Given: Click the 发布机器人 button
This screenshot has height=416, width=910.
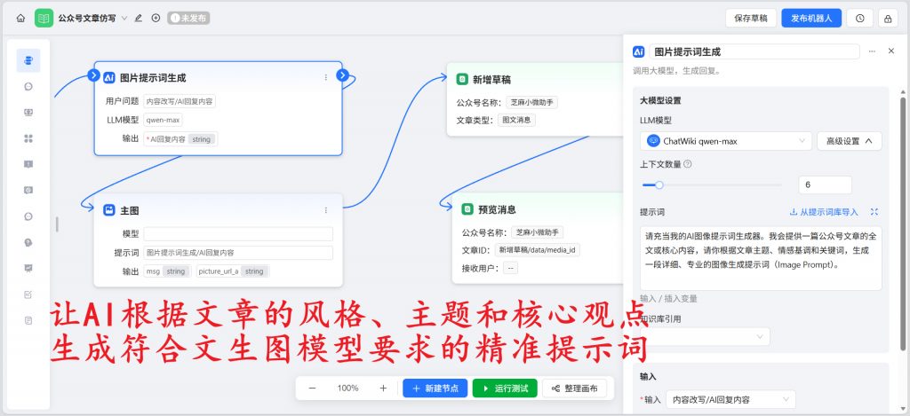Looking at the screenshot, I should pyautogui.click(x=811, y=19).
